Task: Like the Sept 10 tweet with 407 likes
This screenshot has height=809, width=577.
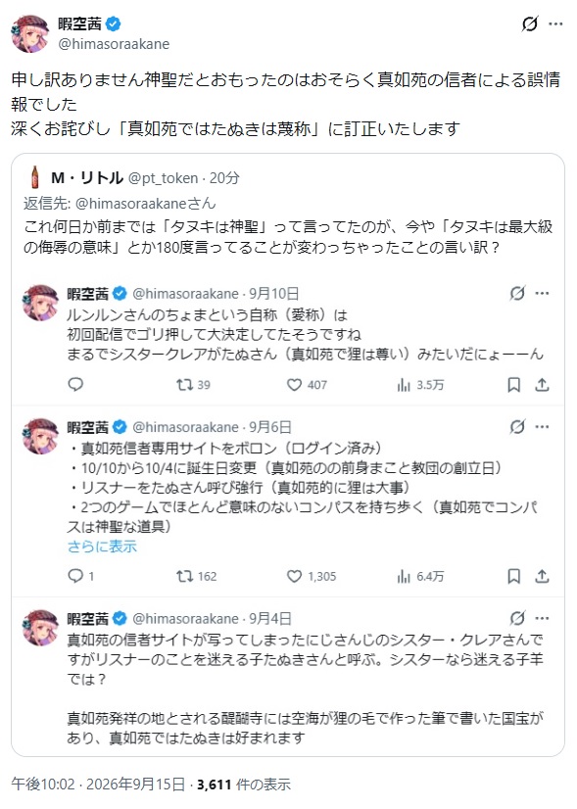Action: pos(307,385)
